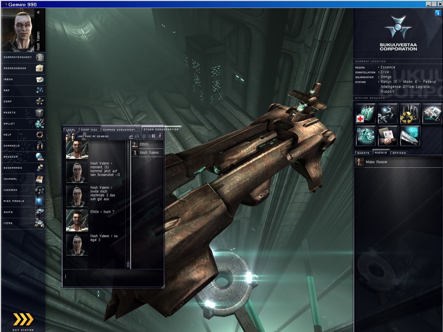Click the blue info icon
This screenshot has height=332, width=443.
pos(438,13)
